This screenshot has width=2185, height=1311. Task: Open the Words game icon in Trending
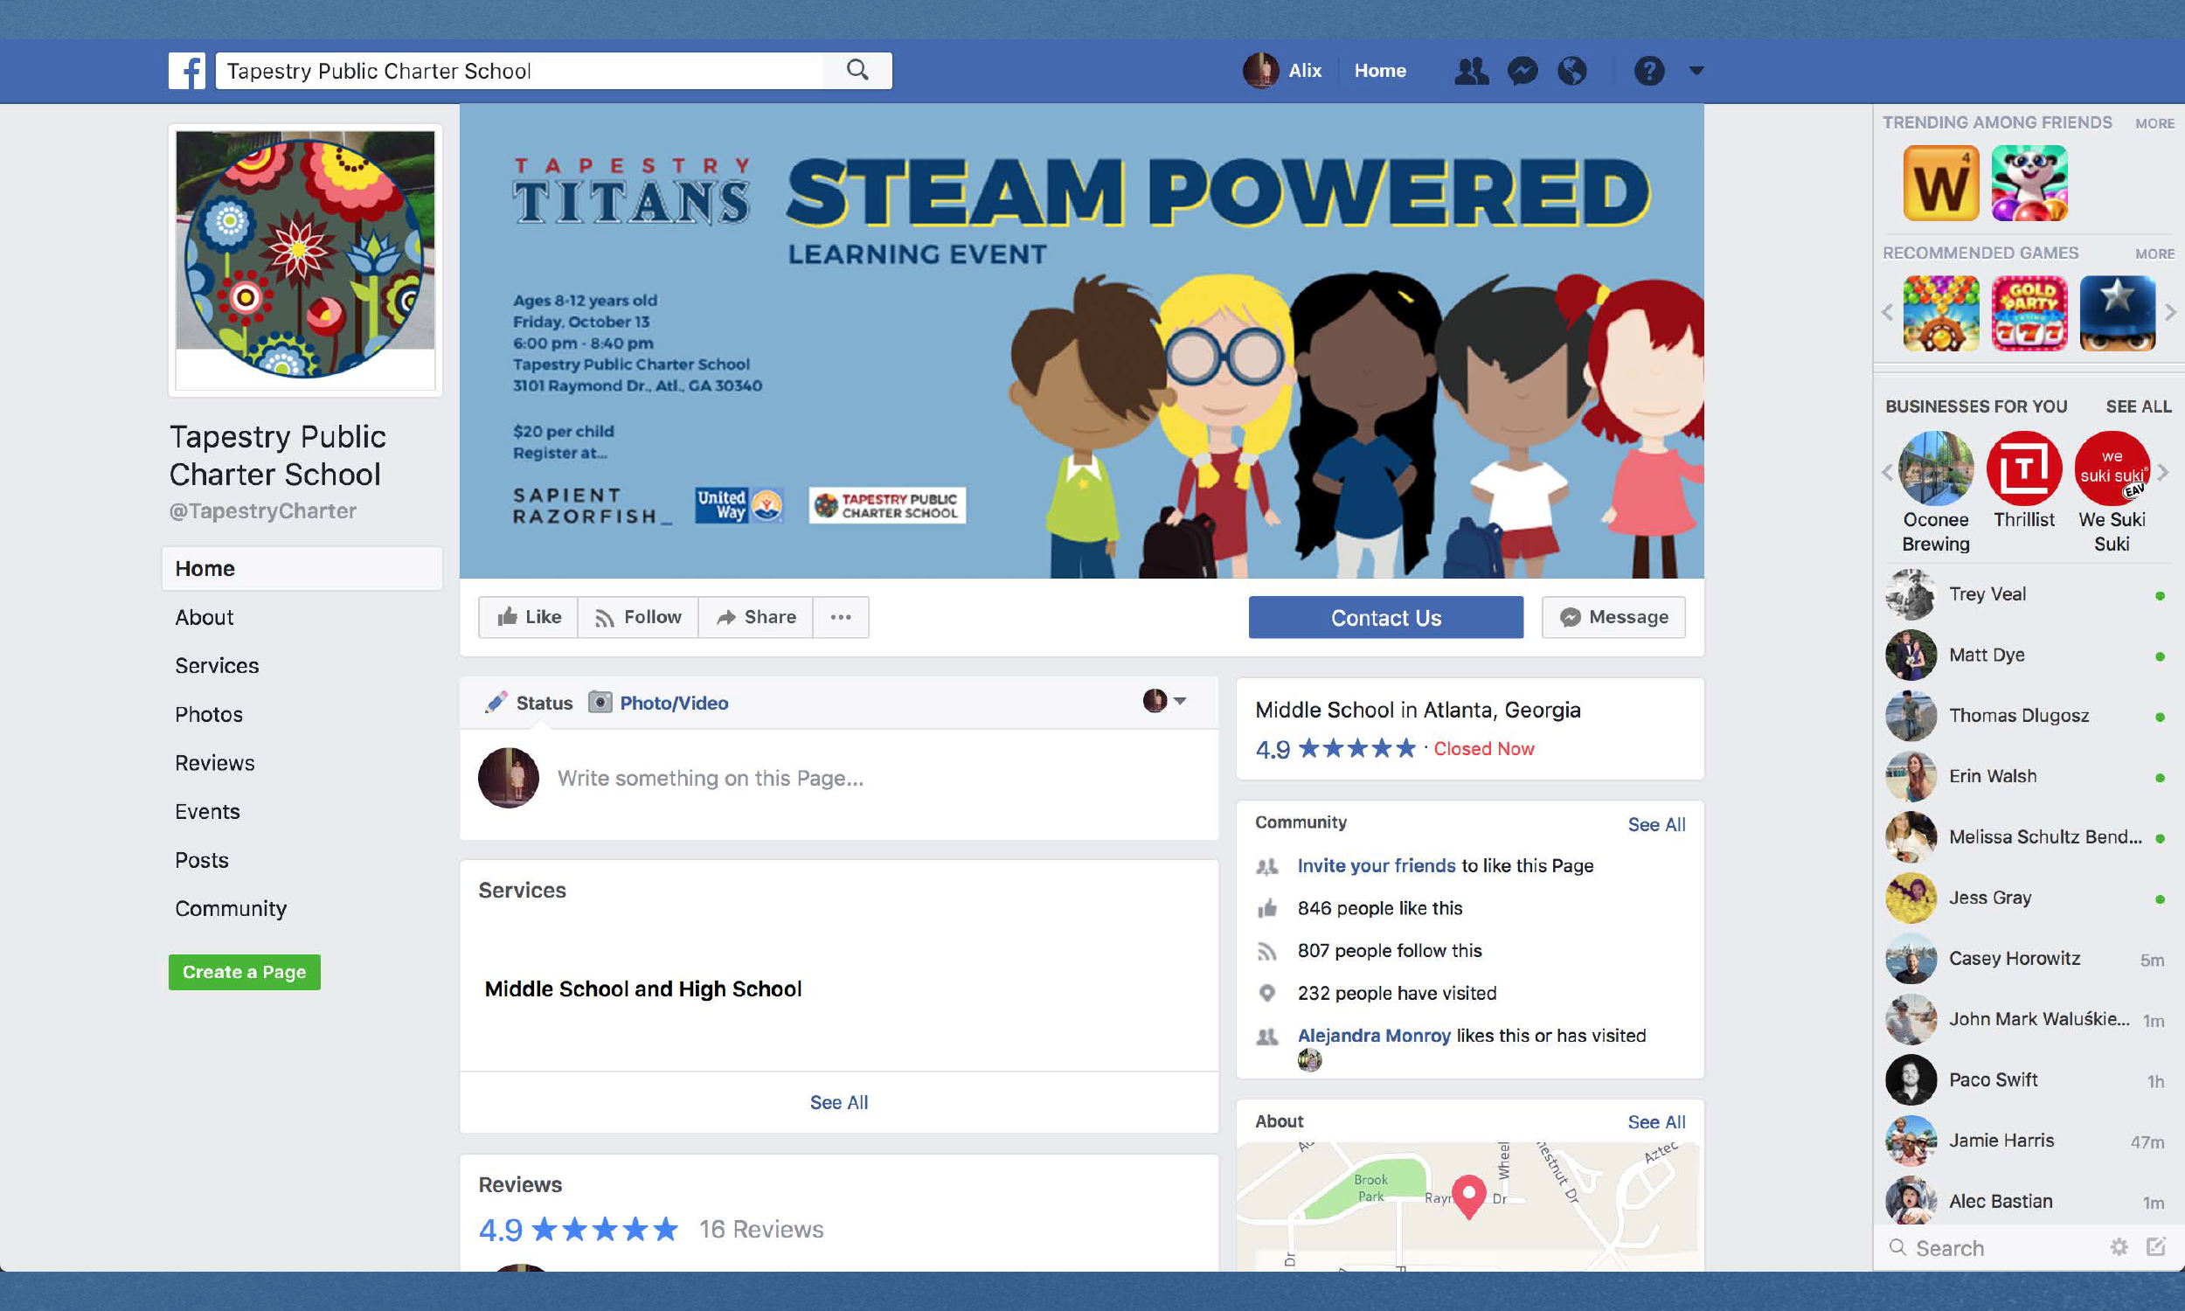pyautogui.click(x=1940, y=183)
